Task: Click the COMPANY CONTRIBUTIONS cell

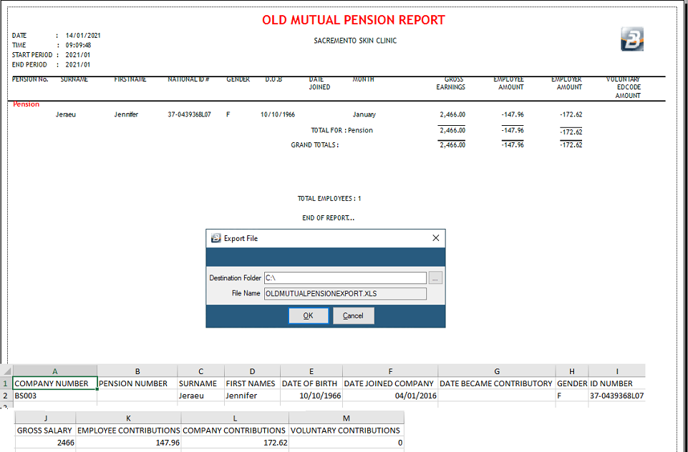Action: (x=236, y=431)
